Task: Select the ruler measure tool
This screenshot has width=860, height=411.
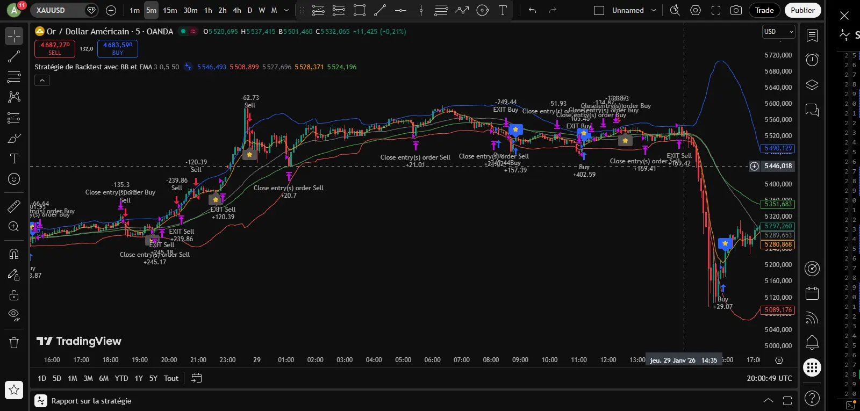Action: 14,206
